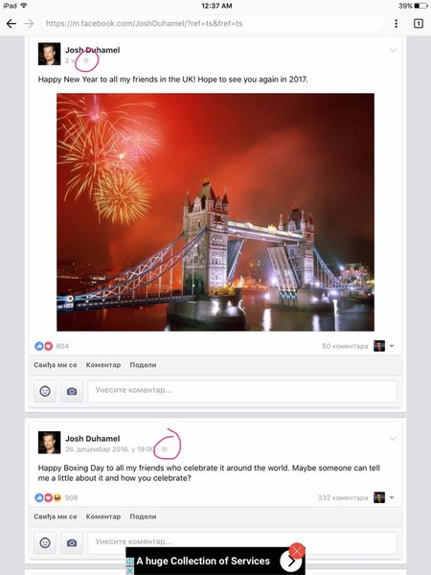Tap the emoji icon under New Year post
This screenshot has height=575, width=431.
pos(45,391)
